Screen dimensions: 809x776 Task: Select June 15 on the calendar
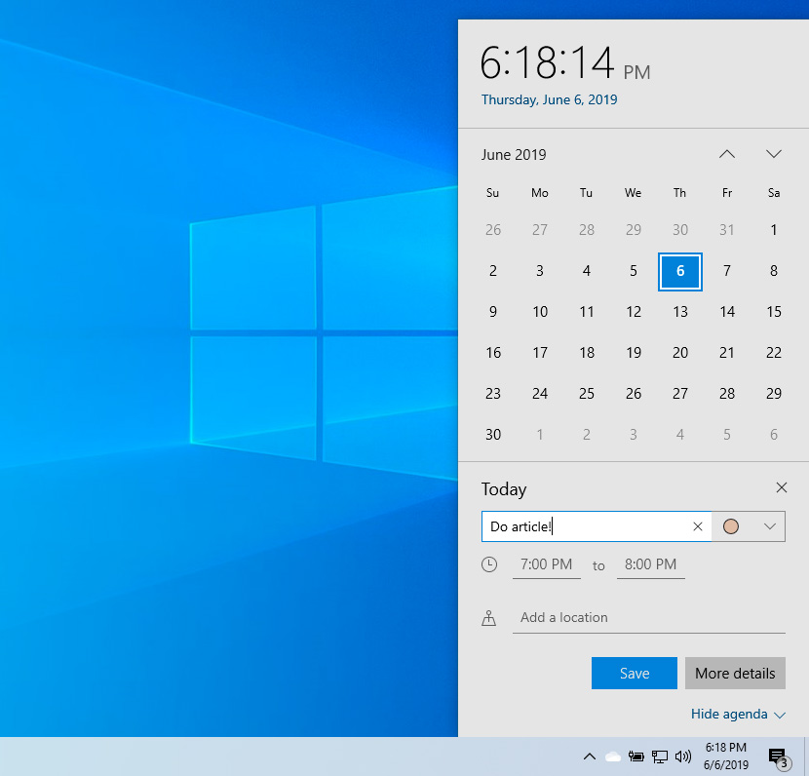tap(773, 312)
